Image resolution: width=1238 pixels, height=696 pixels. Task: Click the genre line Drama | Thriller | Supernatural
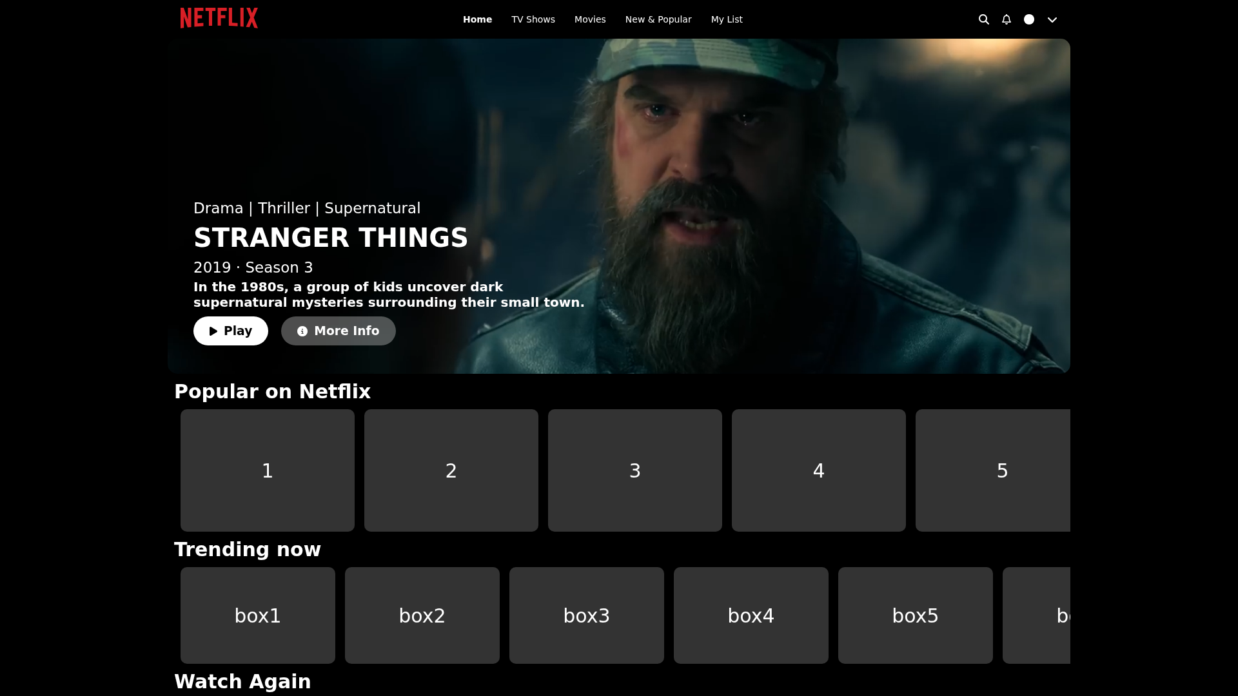[x=307, y=208]
